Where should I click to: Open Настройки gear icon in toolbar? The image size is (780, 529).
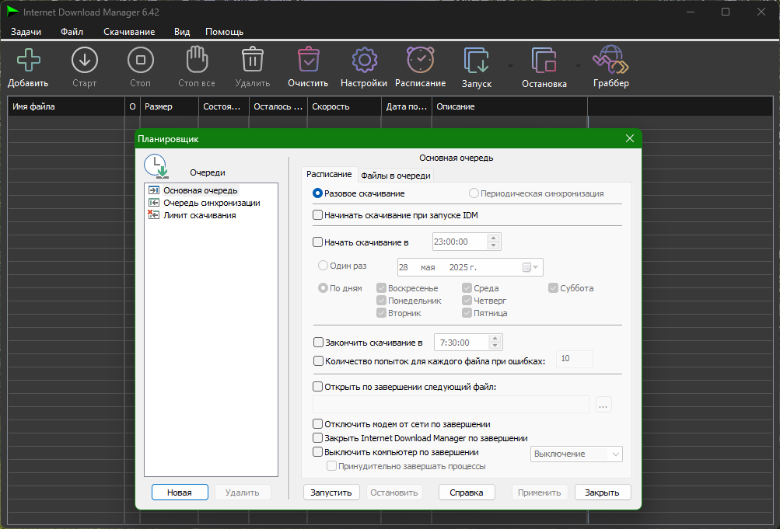coord(364,60)
